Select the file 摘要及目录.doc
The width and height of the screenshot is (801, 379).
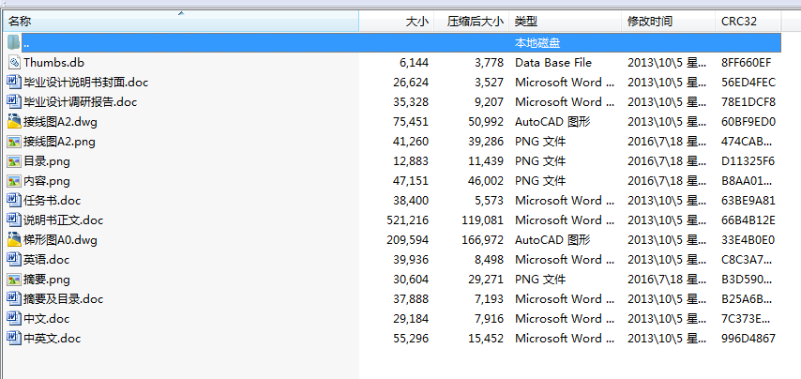click(64, 299)
